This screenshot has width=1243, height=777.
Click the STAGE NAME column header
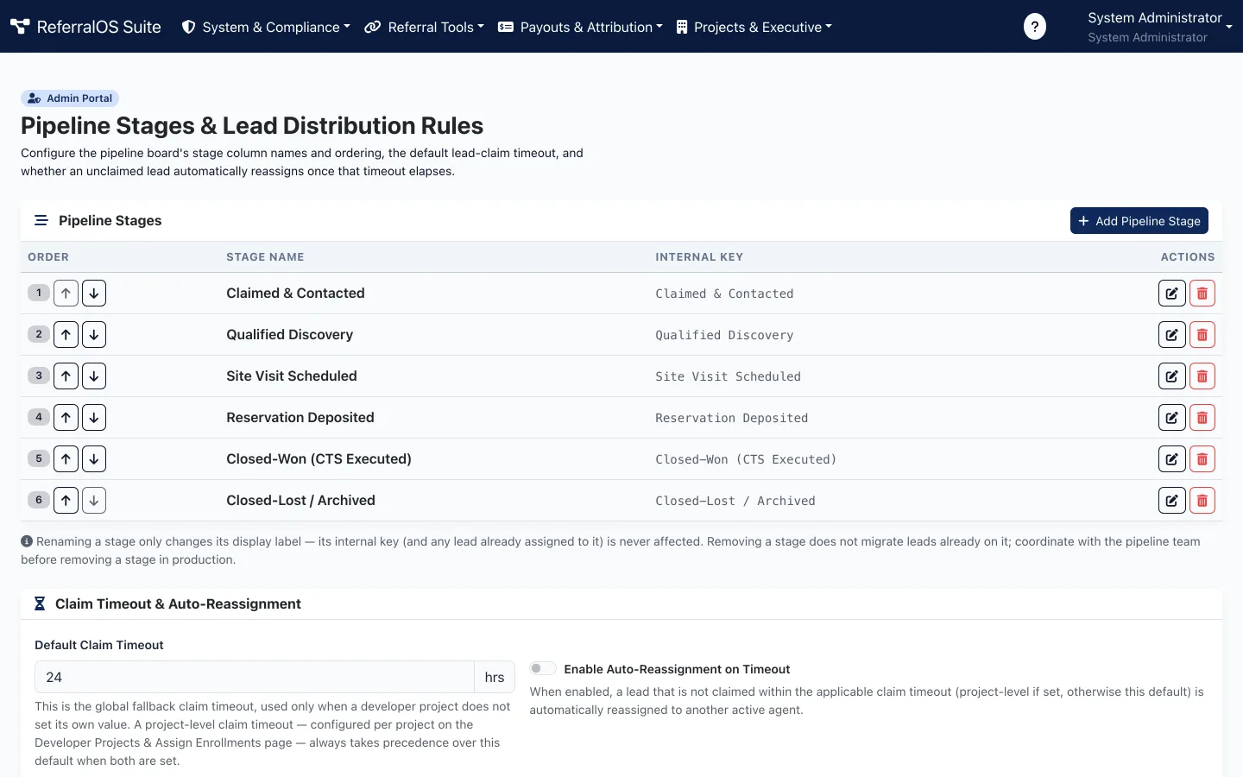point(265,257)
